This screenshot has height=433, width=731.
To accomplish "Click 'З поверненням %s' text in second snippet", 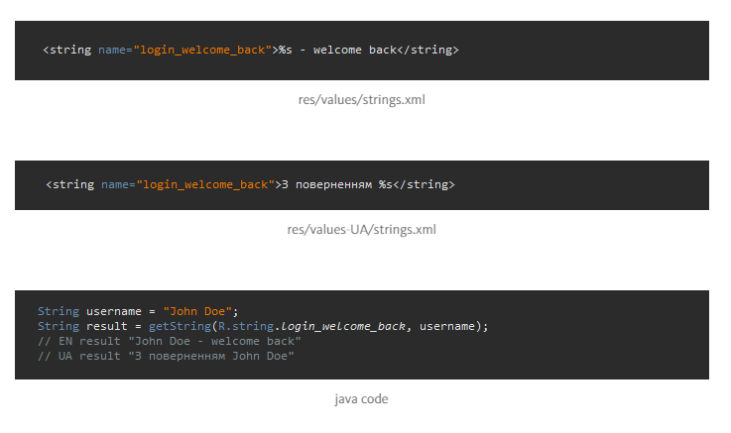I will click(333, 184).
